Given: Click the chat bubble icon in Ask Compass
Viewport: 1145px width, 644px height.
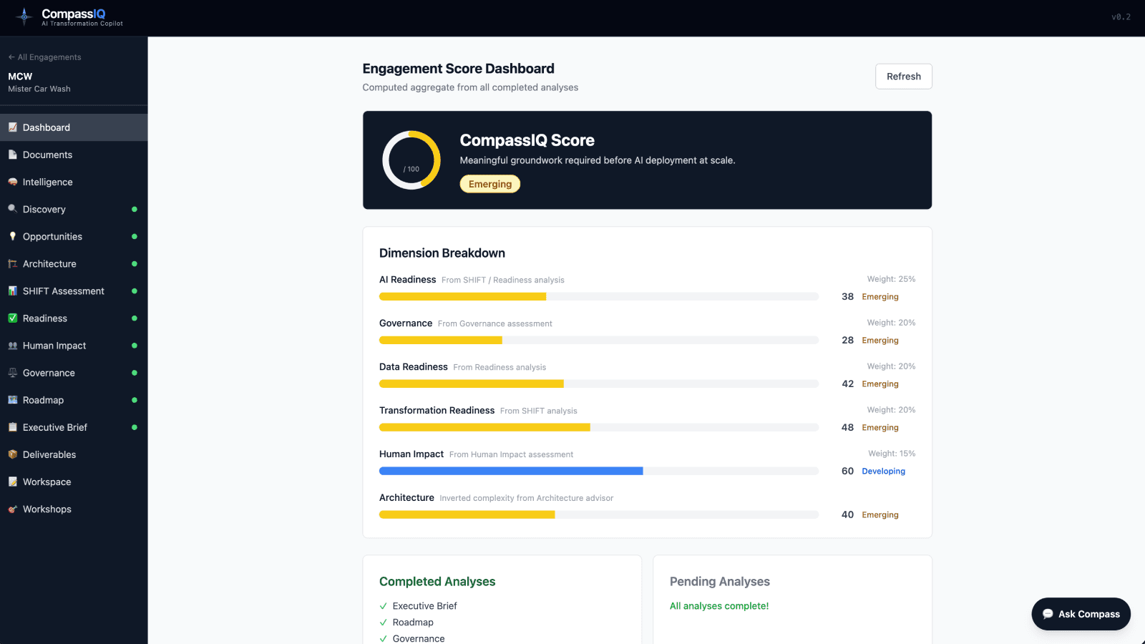Looking at the screenshot, I should click(1048, 614).
